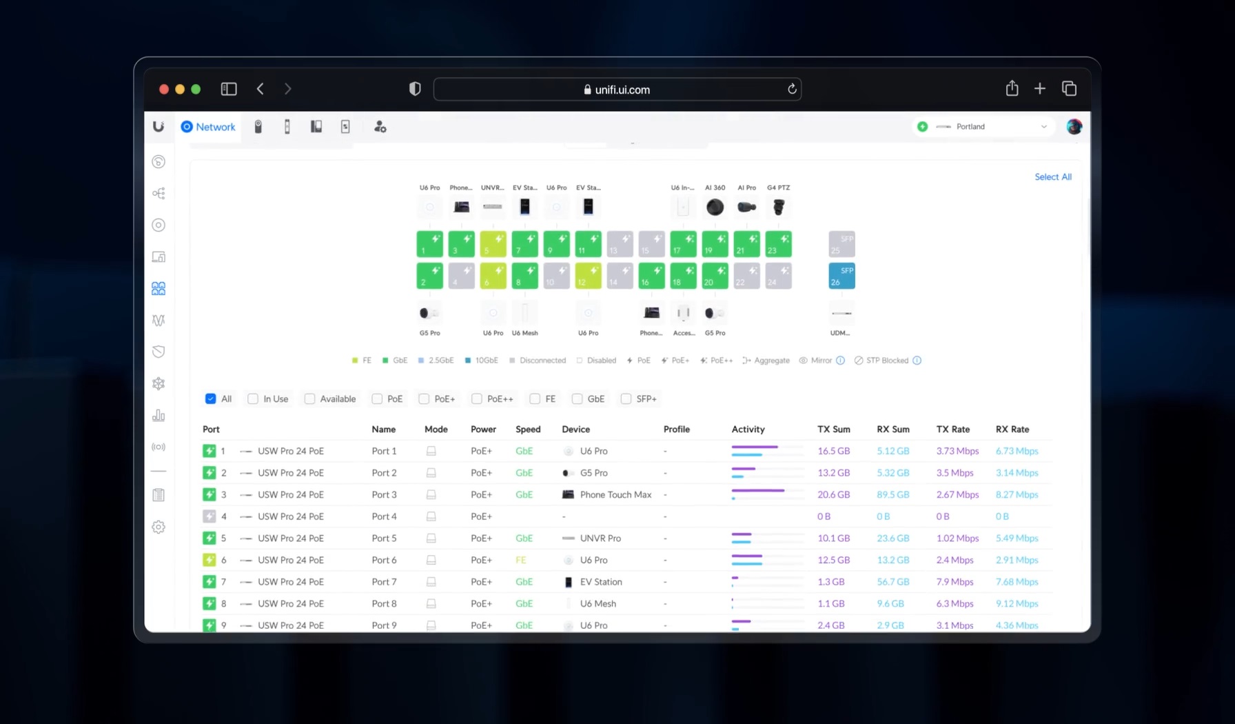Expand the Portland site dropdown
Viewport: 1235px width, 724px height.
tap(983, 127)
